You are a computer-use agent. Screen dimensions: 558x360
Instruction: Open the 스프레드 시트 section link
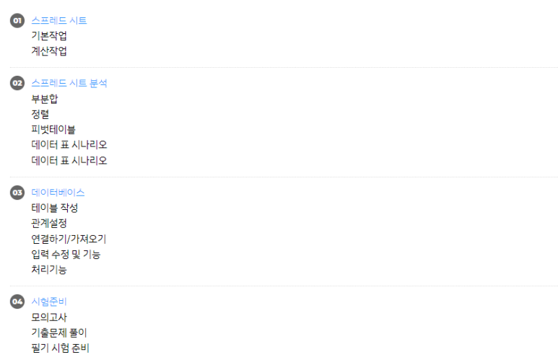(59, 21)
